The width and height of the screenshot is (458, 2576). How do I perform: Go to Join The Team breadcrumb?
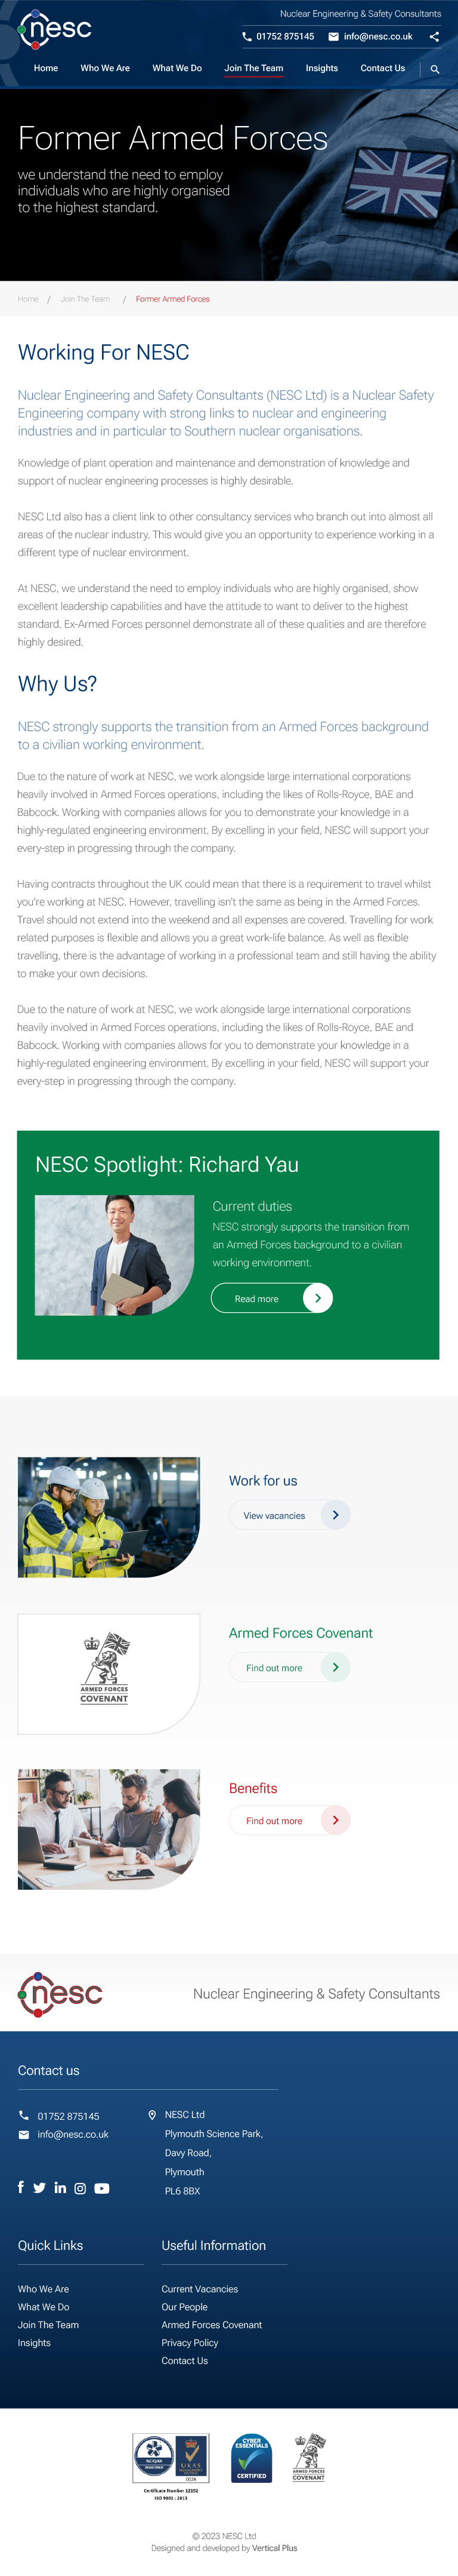[85, 299]
